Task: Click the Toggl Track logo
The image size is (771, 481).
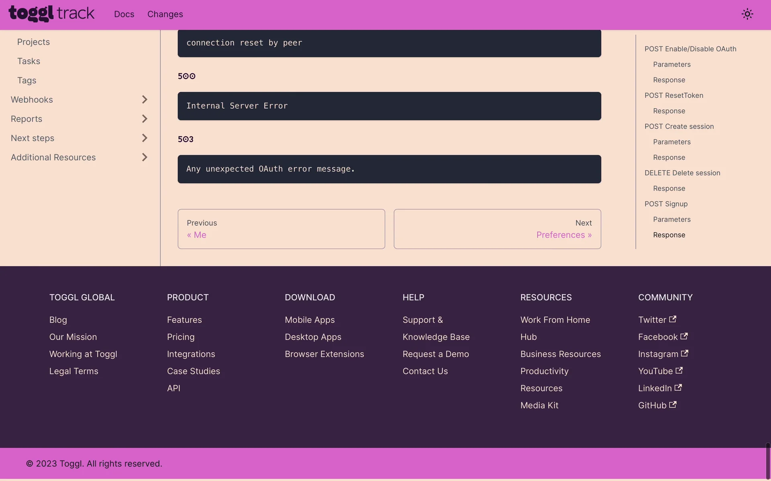Action: [51, 14]
